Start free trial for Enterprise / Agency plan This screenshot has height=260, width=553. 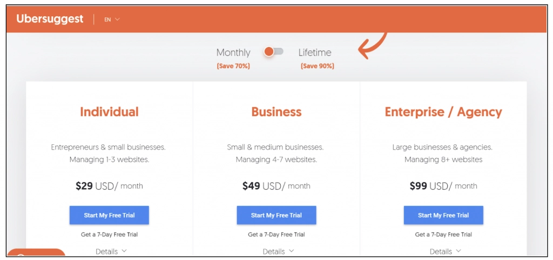[443, 215]
